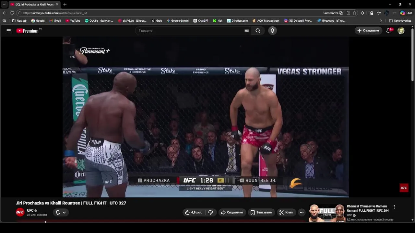This screenshot has height=233, width=415.
Task: Start voice search with microphone icon
Action: pyautogui.click(x=272, y=31)
